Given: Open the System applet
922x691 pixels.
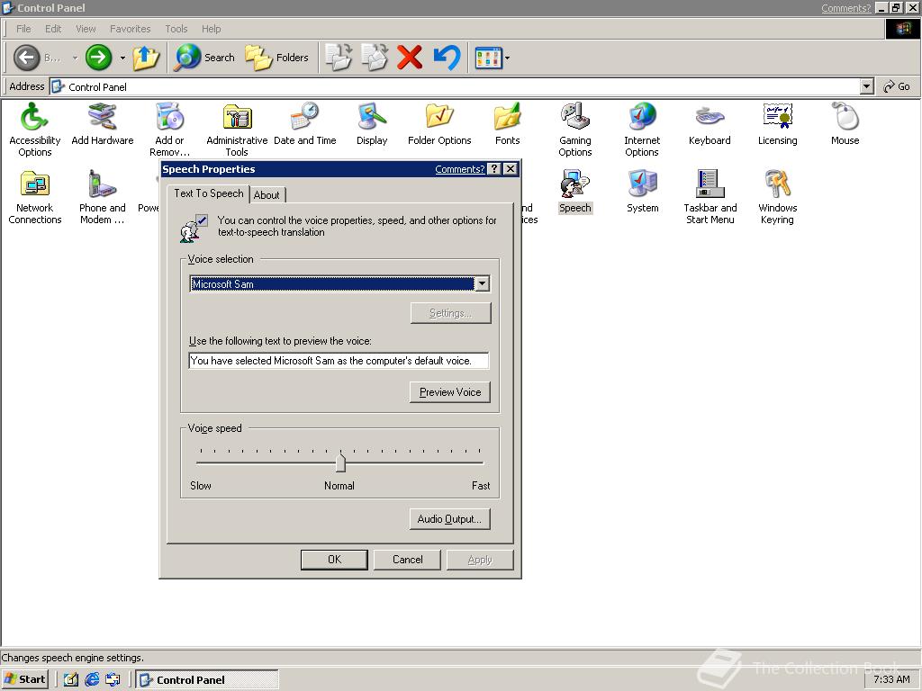Looking at the screenshot, I should point(642,191).
